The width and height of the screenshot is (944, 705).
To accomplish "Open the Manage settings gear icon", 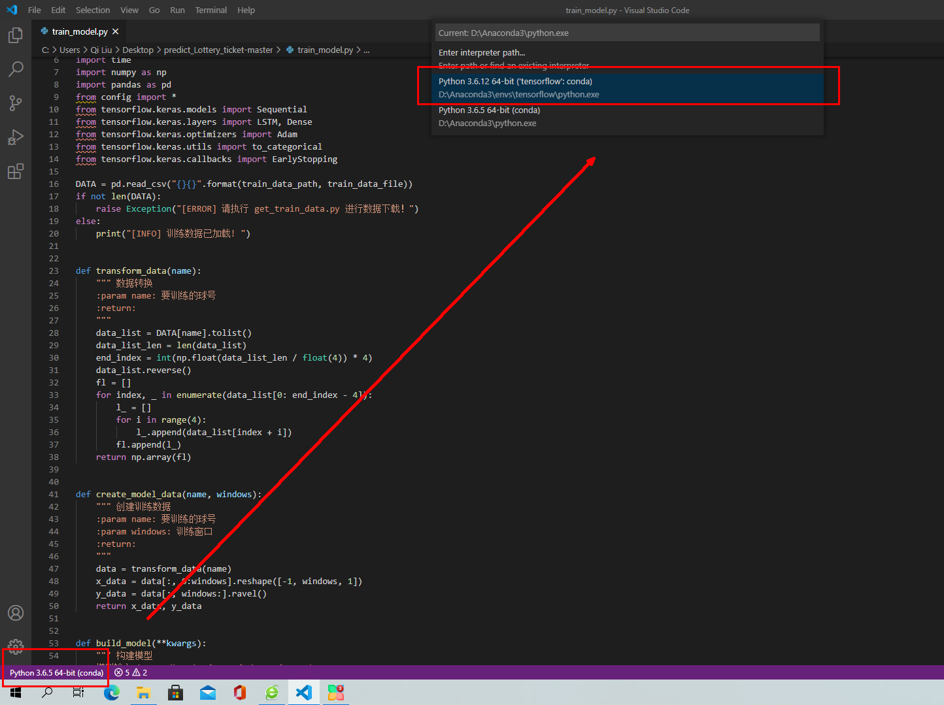I will pyautogui.click(x=15, y=646).
